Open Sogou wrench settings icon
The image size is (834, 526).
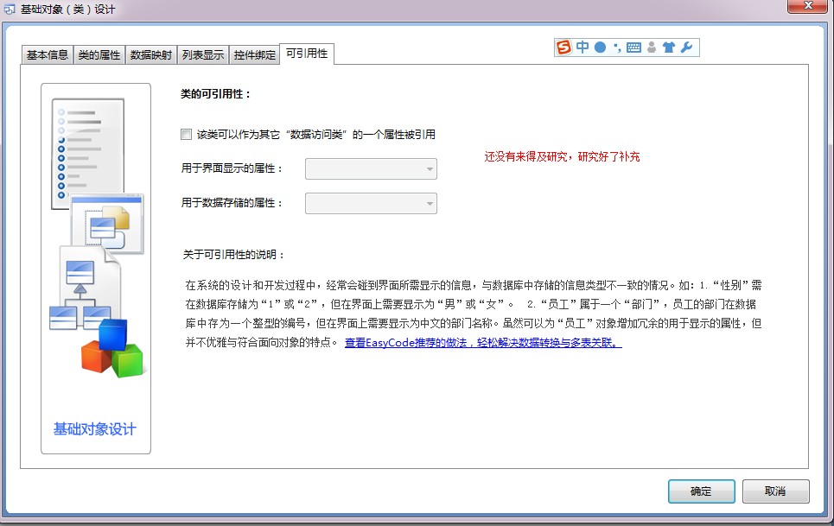coord(686,48)
